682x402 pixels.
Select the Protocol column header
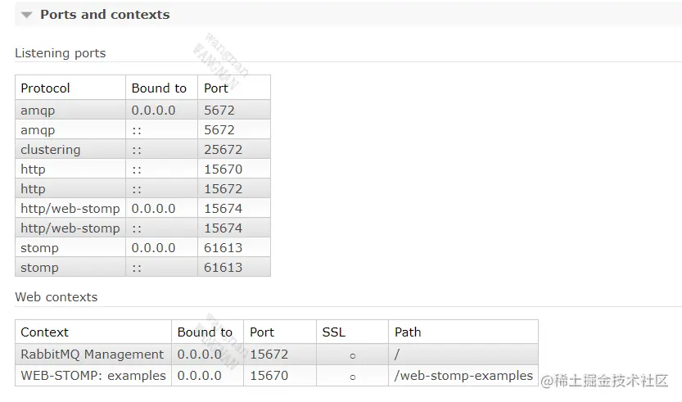pos(70,88)
